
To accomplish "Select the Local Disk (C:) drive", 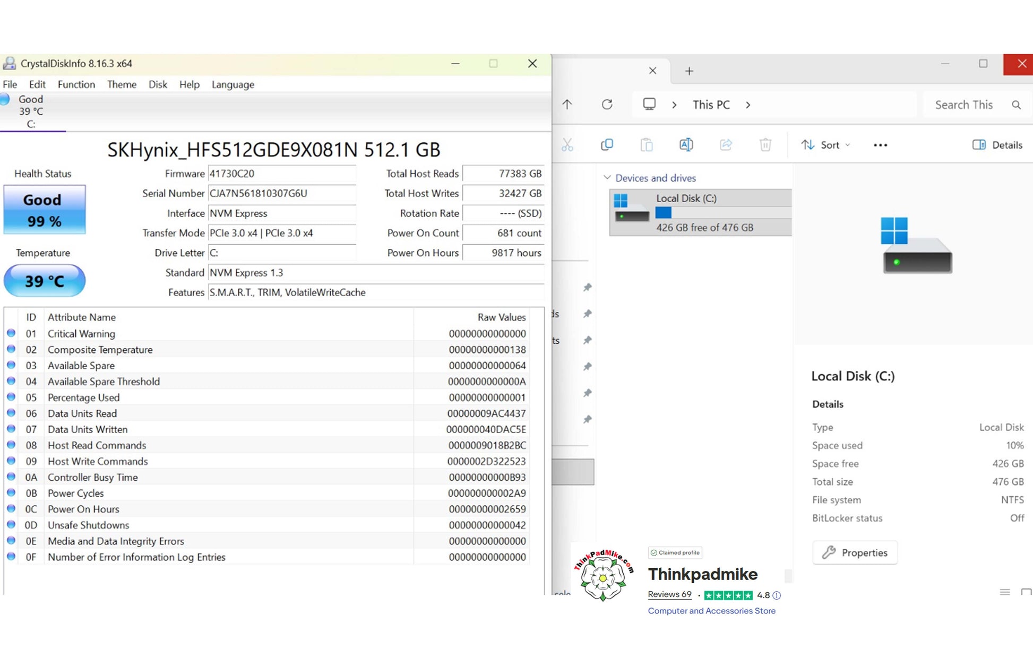I will (700, 212).
